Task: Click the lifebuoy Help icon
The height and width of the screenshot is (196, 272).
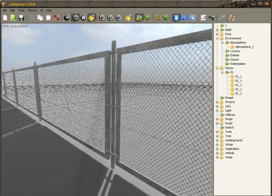Action: coord(232,18)
